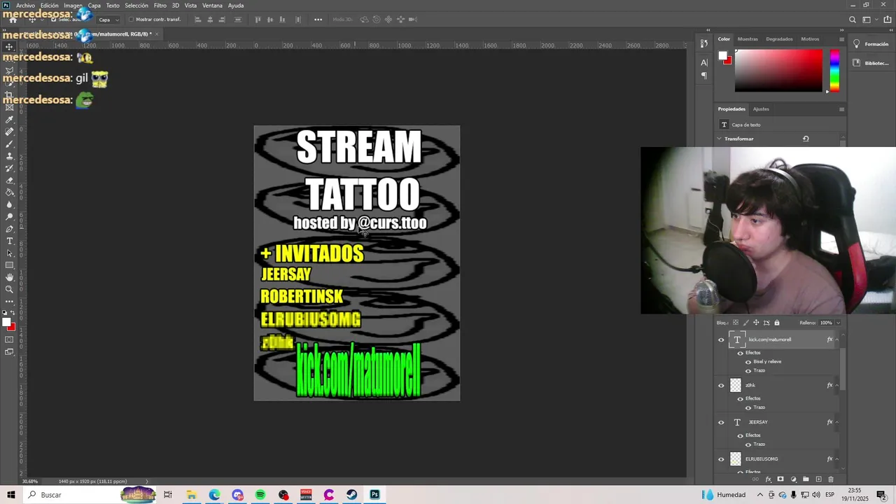Click the Home icon in options bar

[13, 20]
